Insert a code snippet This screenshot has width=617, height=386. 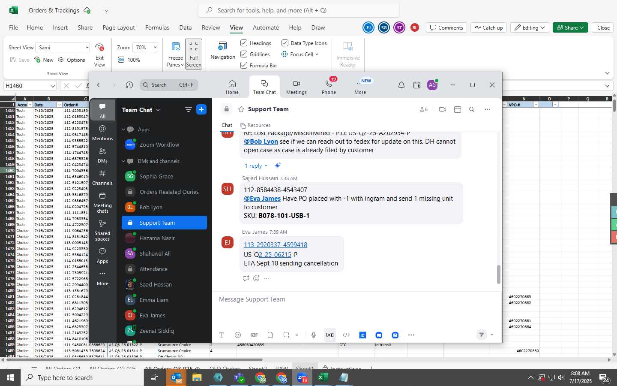[346, 335]
